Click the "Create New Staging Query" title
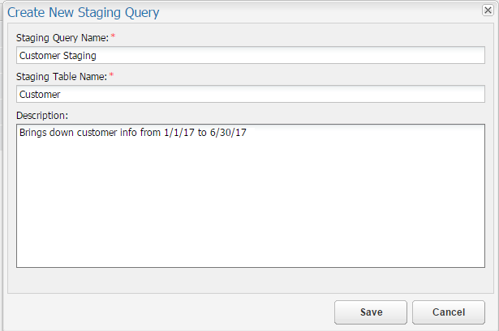Screen dimensions: 499x331 pos(84,13)
